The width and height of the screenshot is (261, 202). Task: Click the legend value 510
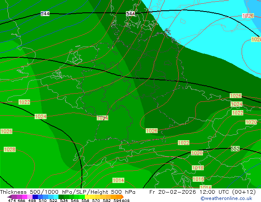coord(43,200)
